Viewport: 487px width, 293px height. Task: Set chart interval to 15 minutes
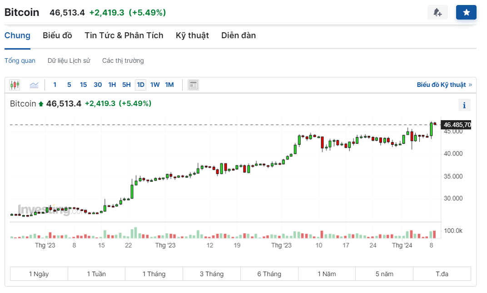pyautogui.click(x=83, y=85)
